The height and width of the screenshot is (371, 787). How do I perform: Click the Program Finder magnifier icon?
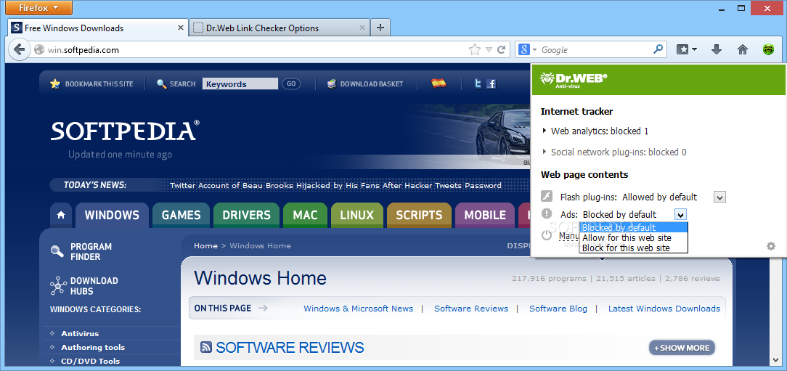[57, 251]
